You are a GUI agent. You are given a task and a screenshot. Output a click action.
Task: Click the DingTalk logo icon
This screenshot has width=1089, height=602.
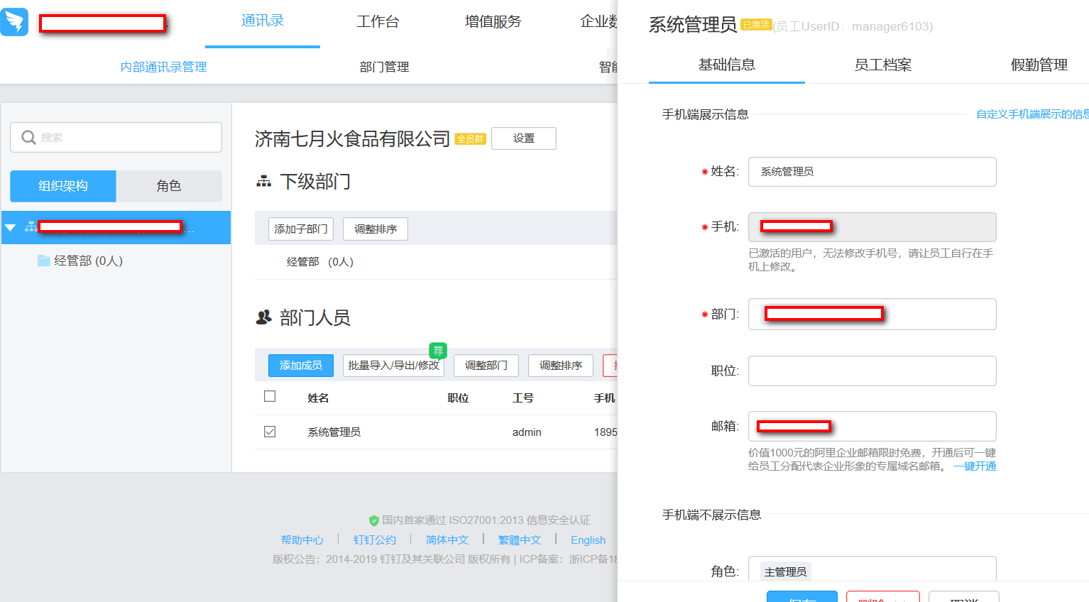click(x=14, y=22)
